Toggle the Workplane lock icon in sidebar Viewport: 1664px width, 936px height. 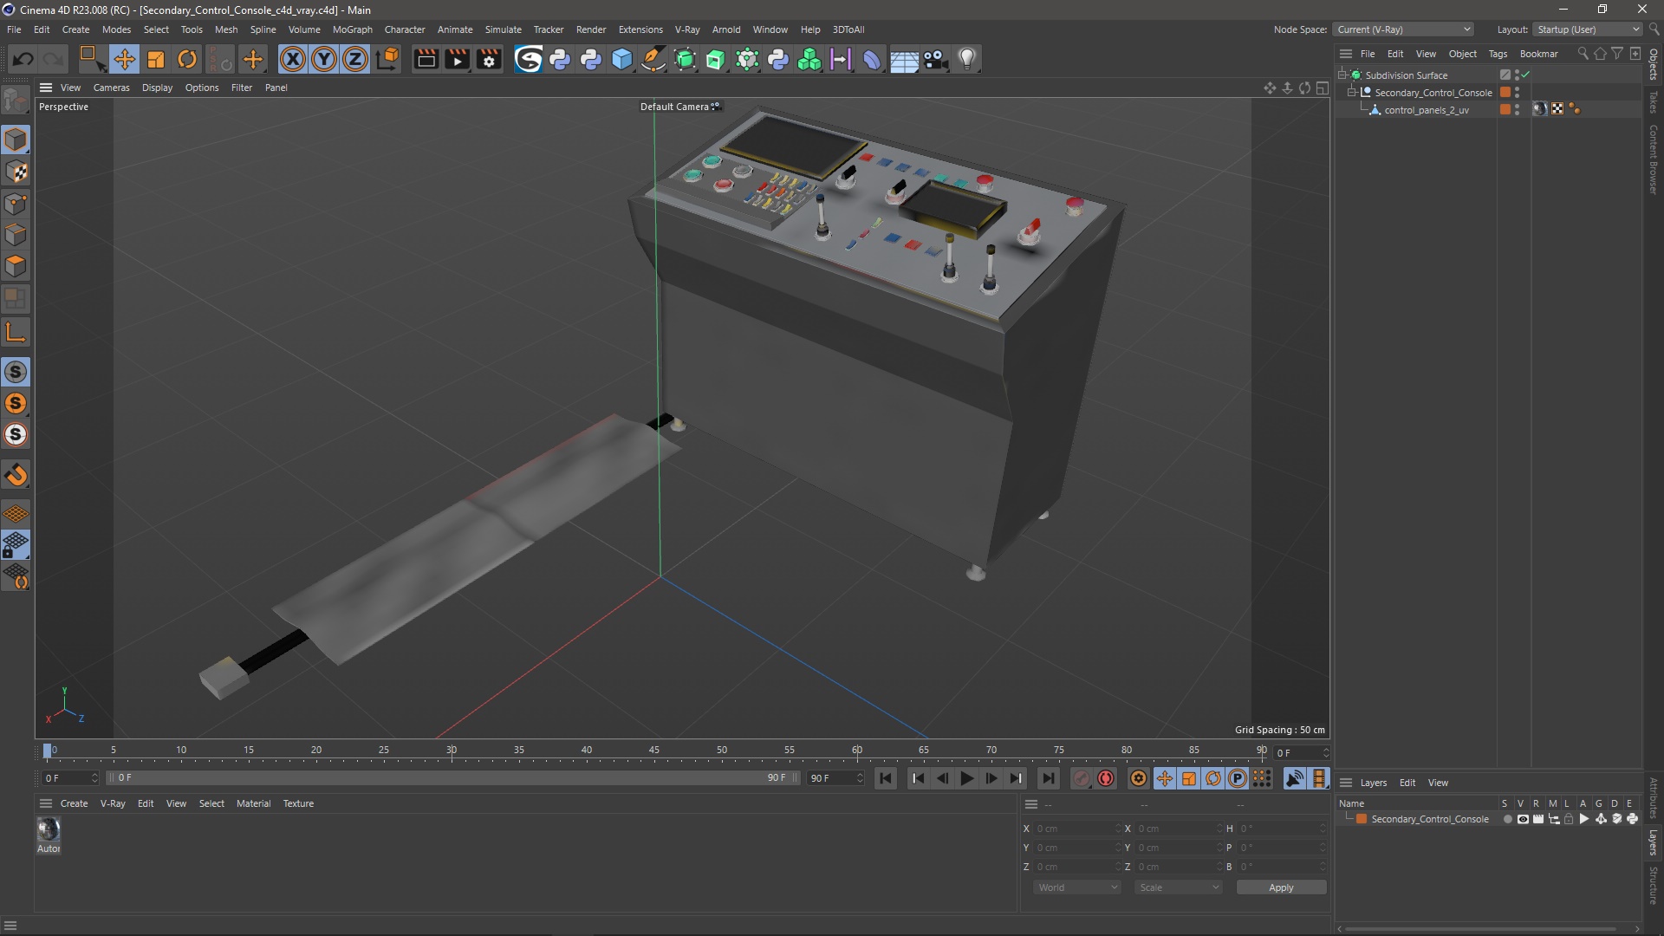point(16,545)
